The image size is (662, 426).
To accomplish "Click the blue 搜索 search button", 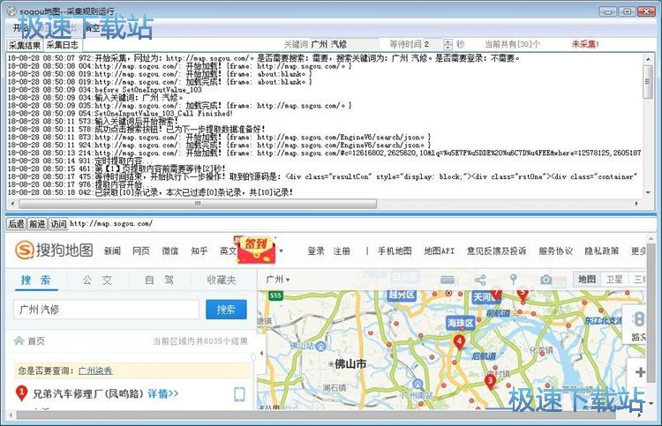I will click(226, 310).
